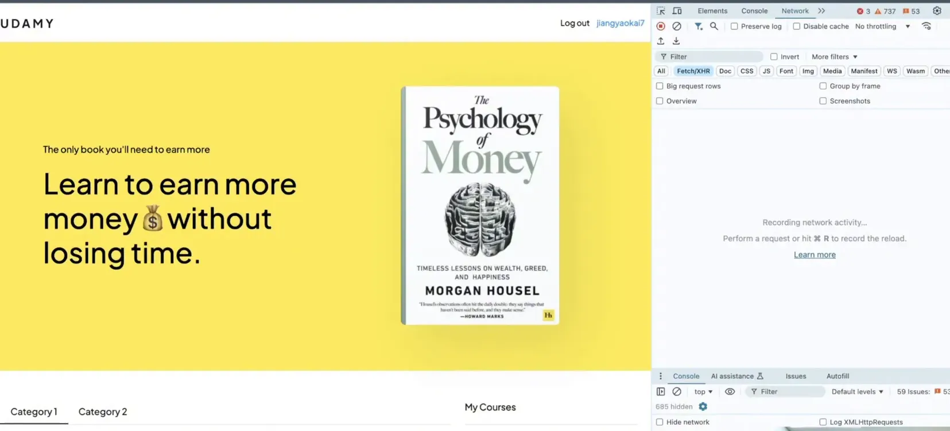Click the errors count badge showing 3
This screenshot has height=431, width=950.
click(x=863, y=11)
